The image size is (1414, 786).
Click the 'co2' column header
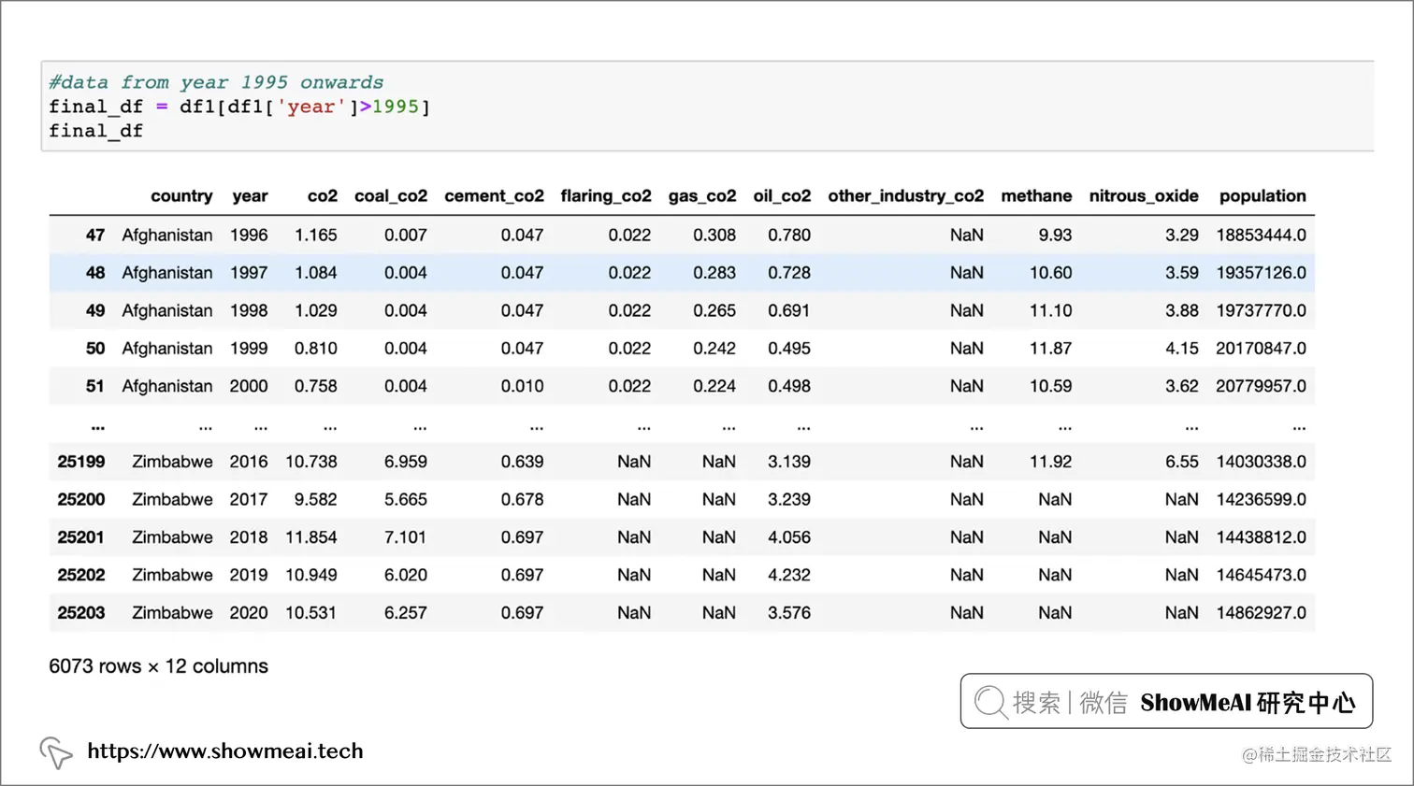322,196
